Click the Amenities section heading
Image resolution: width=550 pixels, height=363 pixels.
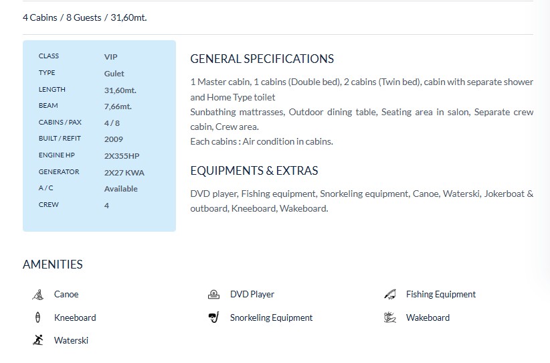(53, 265)
